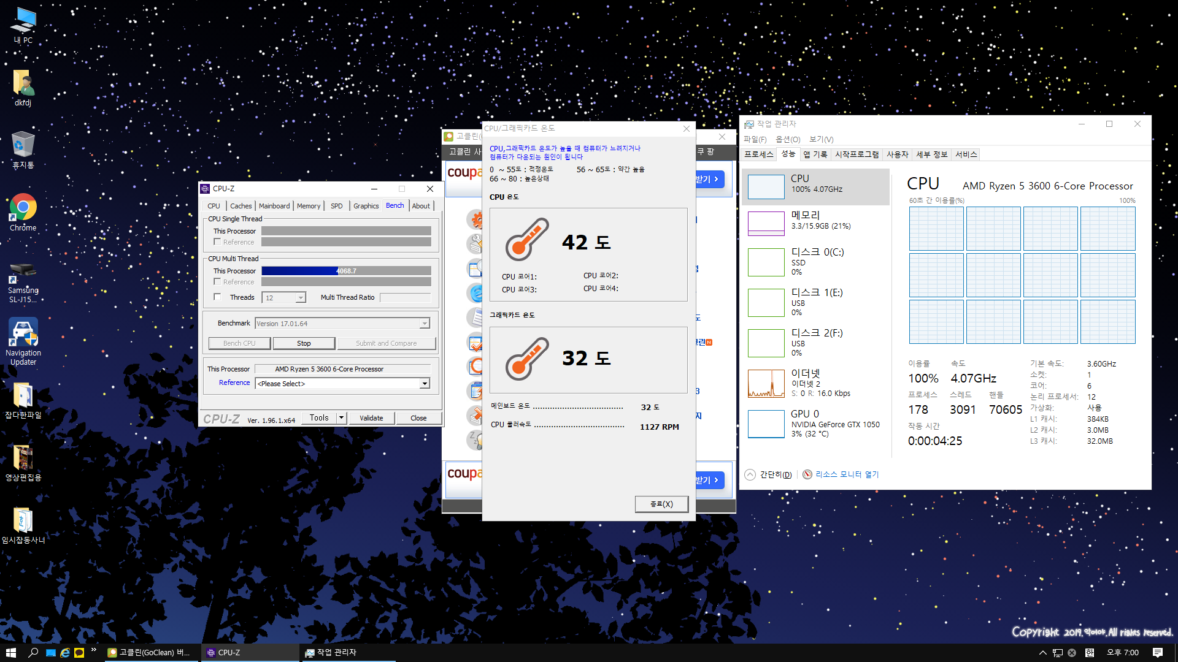
Task: Click the Task Manager title icon
Action: (x=749, y=124)
